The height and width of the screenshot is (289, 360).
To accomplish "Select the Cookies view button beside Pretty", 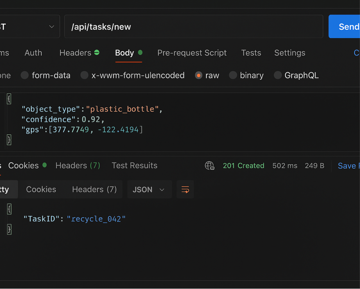I will click(41, 189).
